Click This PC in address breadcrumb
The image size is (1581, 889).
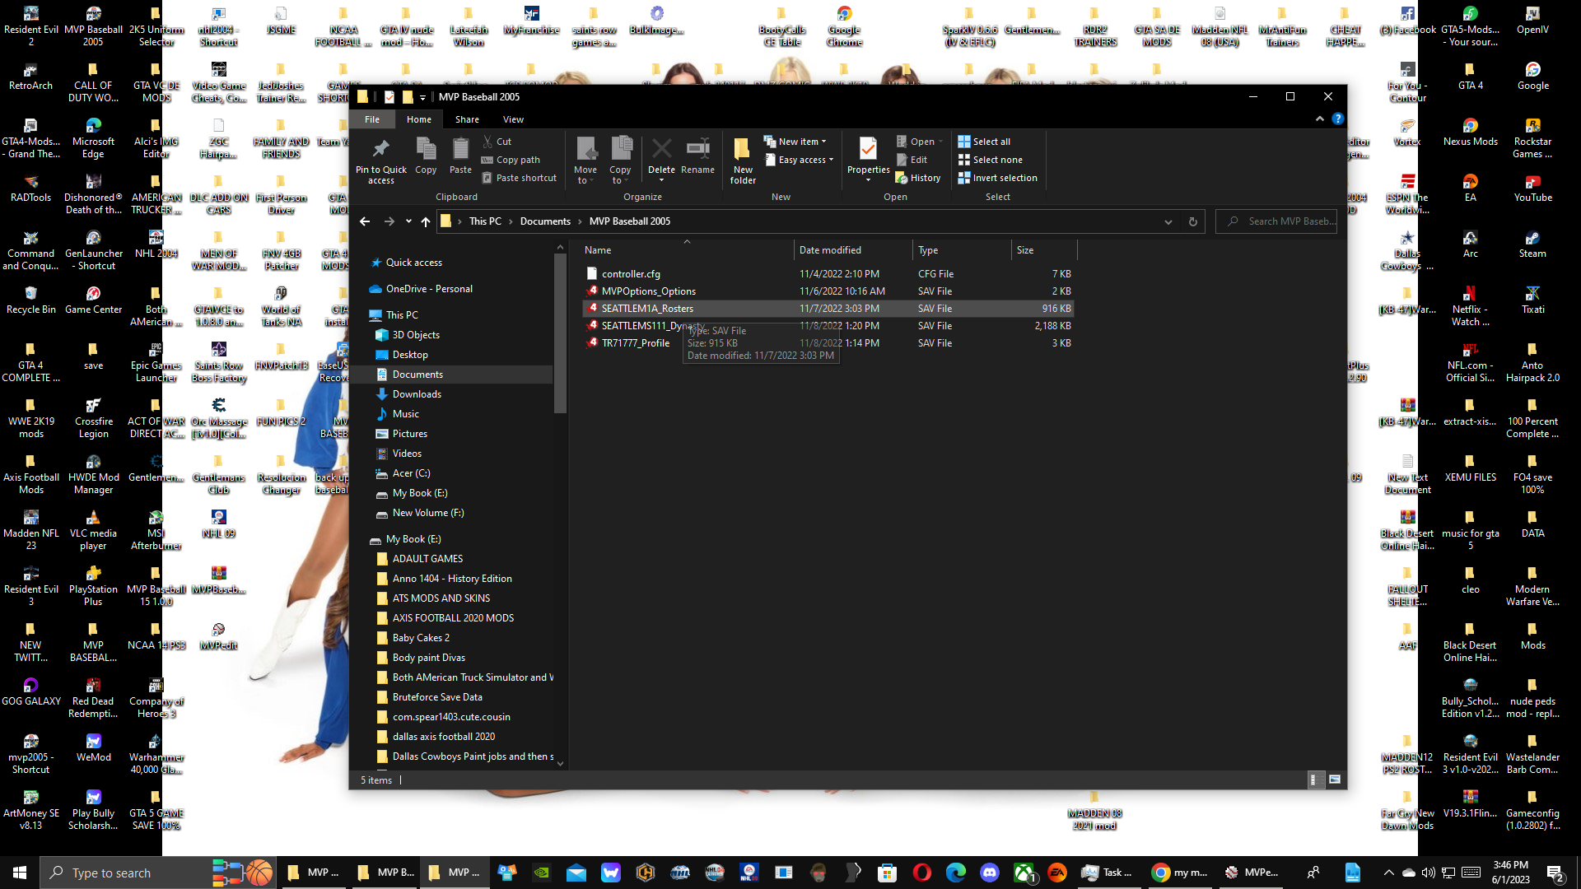(x=485, y=221)
